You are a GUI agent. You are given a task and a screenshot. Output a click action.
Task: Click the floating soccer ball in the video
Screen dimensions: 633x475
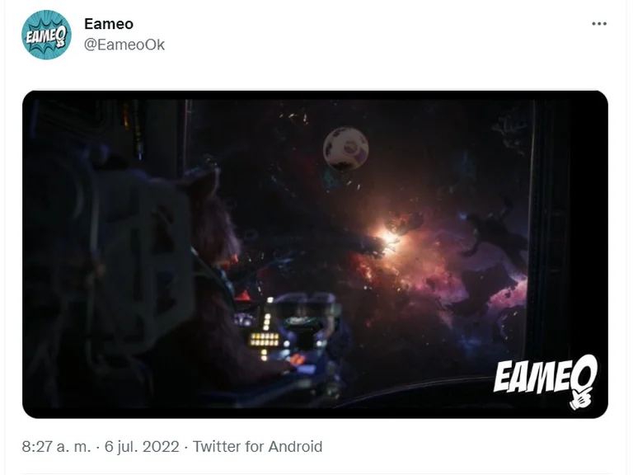point(346,148)
